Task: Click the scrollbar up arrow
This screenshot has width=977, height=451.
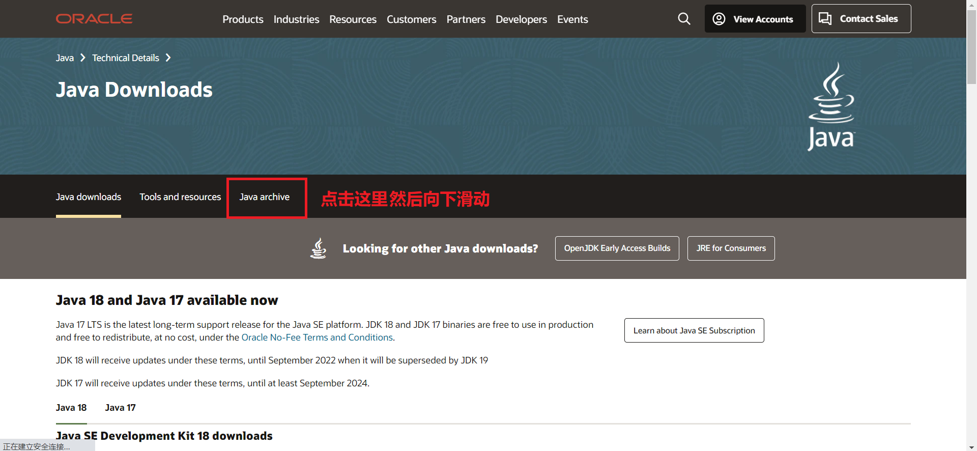Action: tap(971, 4)
